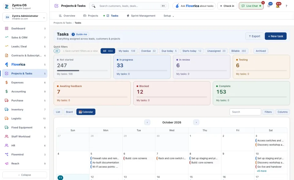Create a new task
This screenshot has width=294, height=180.
[x=275, y=36]
